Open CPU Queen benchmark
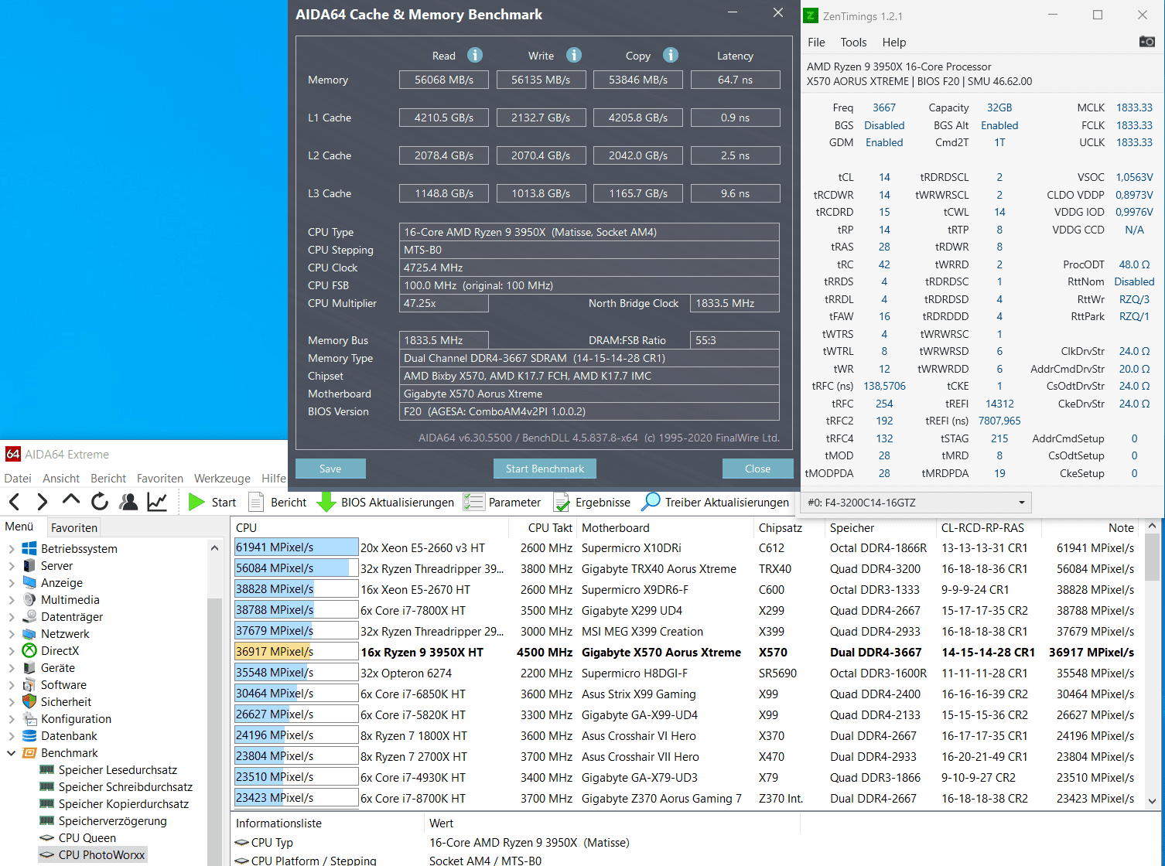Screen dimensions: 1165x866 (87, 838)
